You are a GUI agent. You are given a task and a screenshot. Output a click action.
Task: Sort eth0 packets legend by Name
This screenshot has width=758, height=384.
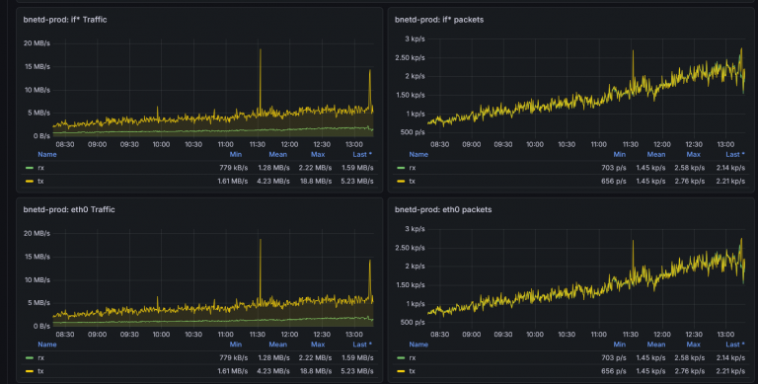[418, 345]
